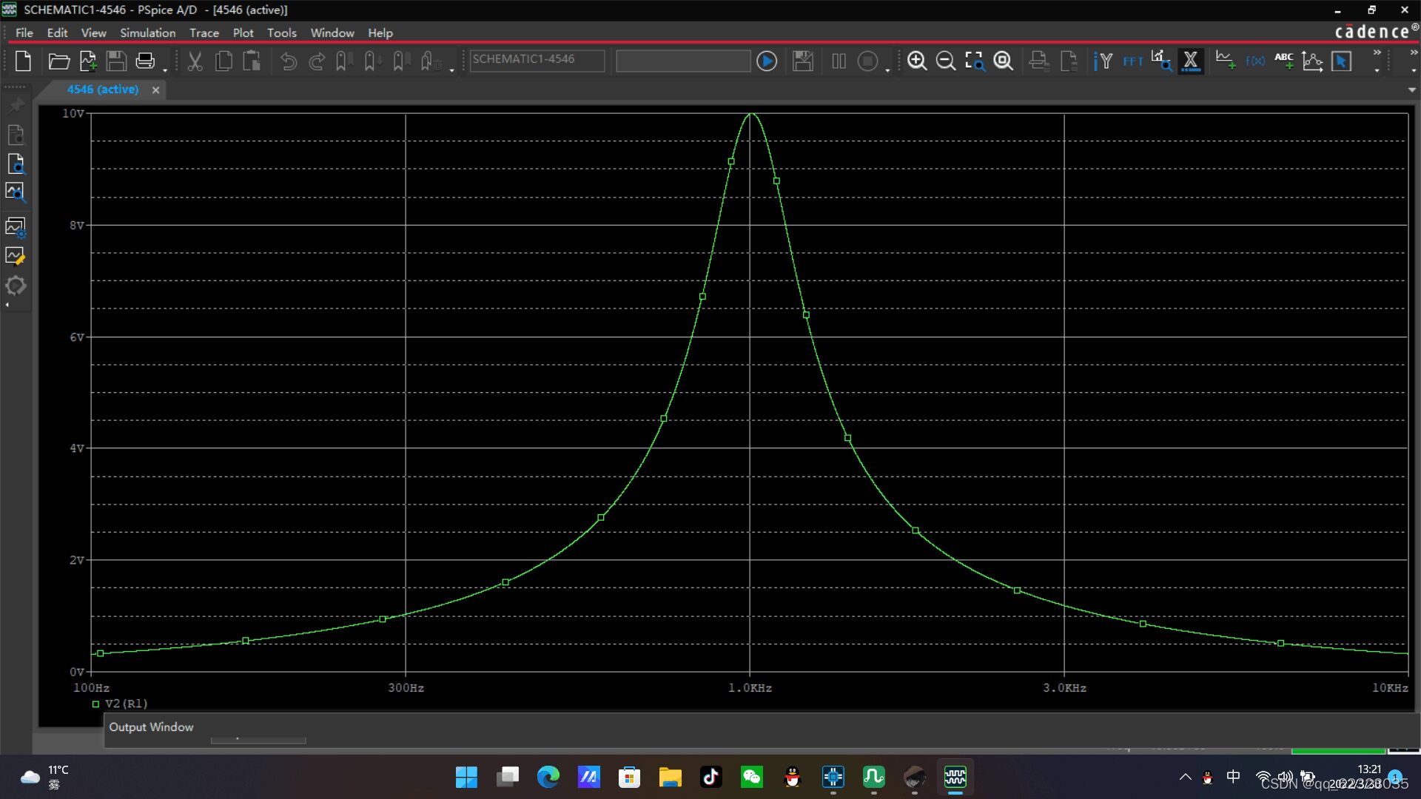
Task: Expand the toolbar overflow chevron
Action: tap(1377, 53)
